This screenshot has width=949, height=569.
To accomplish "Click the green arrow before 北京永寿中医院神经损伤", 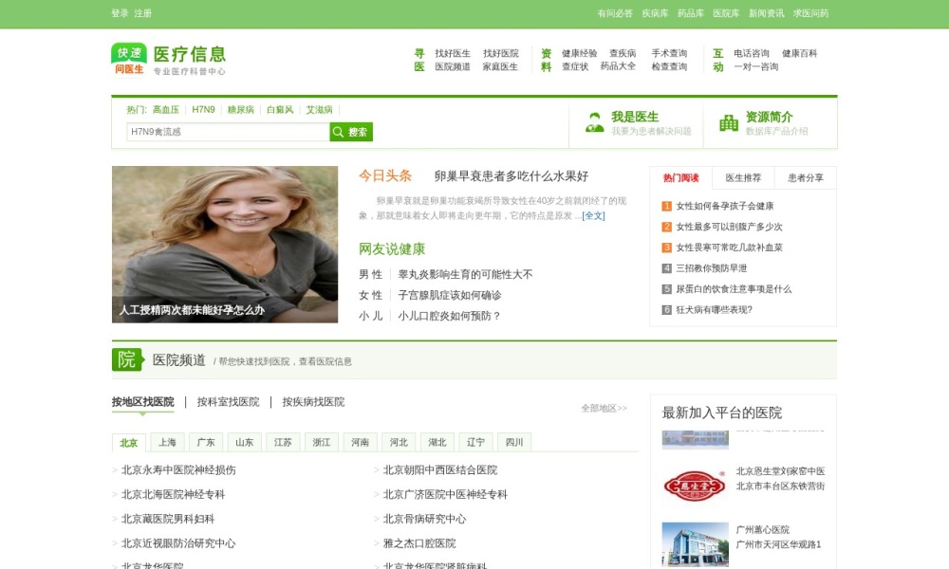I will pos(115,469).
